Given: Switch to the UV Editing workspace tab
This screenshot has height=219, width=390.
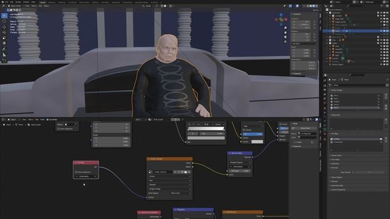Looking at the screenshot, I should point(73,2).
